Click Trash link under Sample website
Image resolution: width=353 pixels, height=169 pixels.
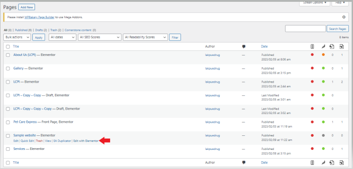pyautogui.click(x=39, y=141)
